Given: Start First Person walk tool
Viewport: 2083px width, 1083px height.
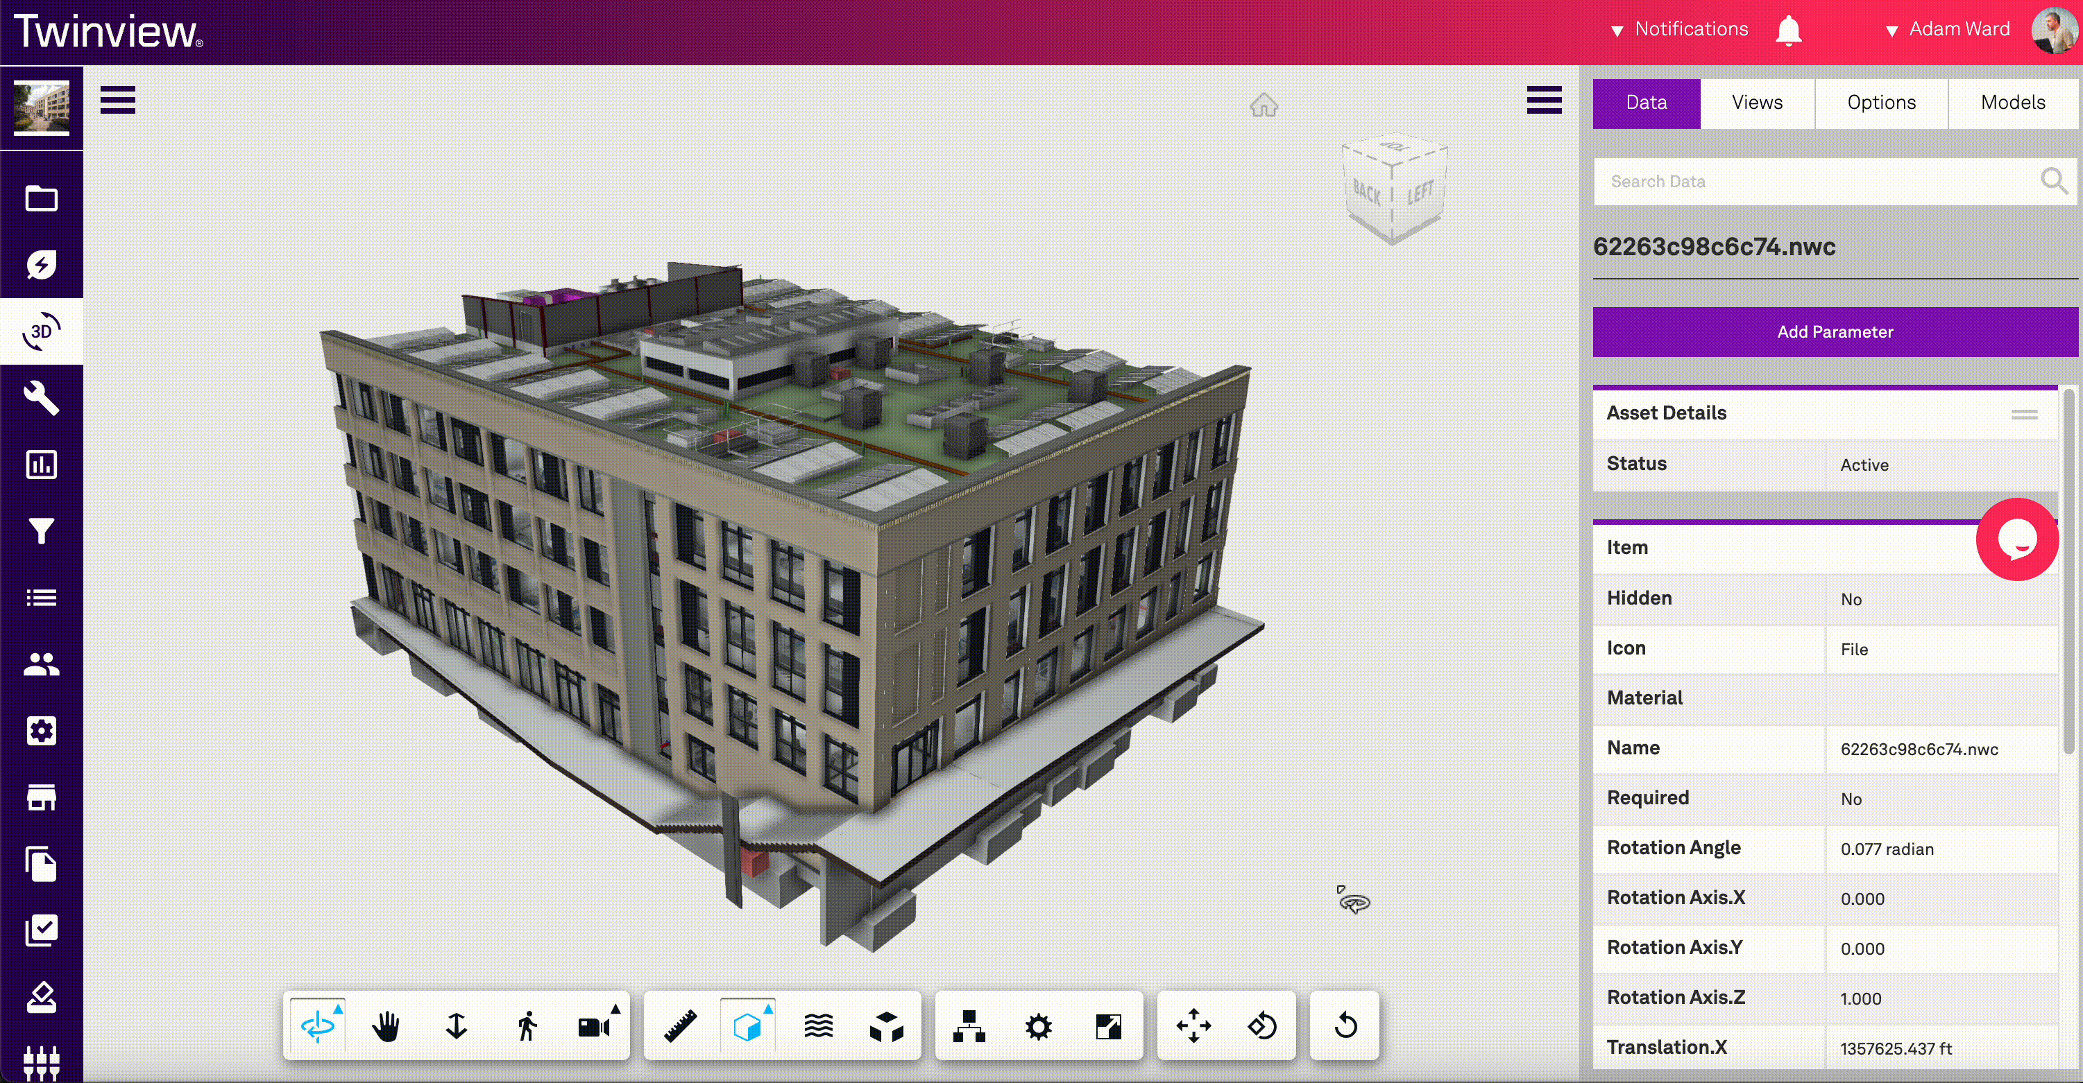Looking at the screenshot, I should tap(527, 1026).
